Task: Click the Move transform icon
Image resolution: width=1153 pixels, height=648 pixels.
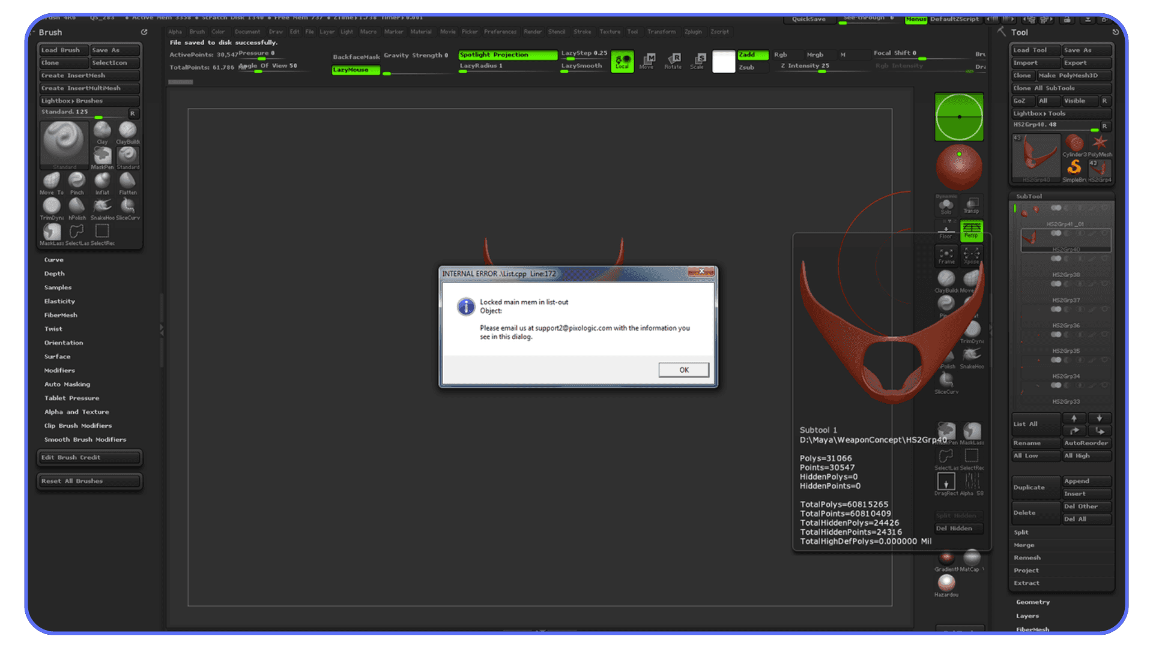Action: (647, 61)
